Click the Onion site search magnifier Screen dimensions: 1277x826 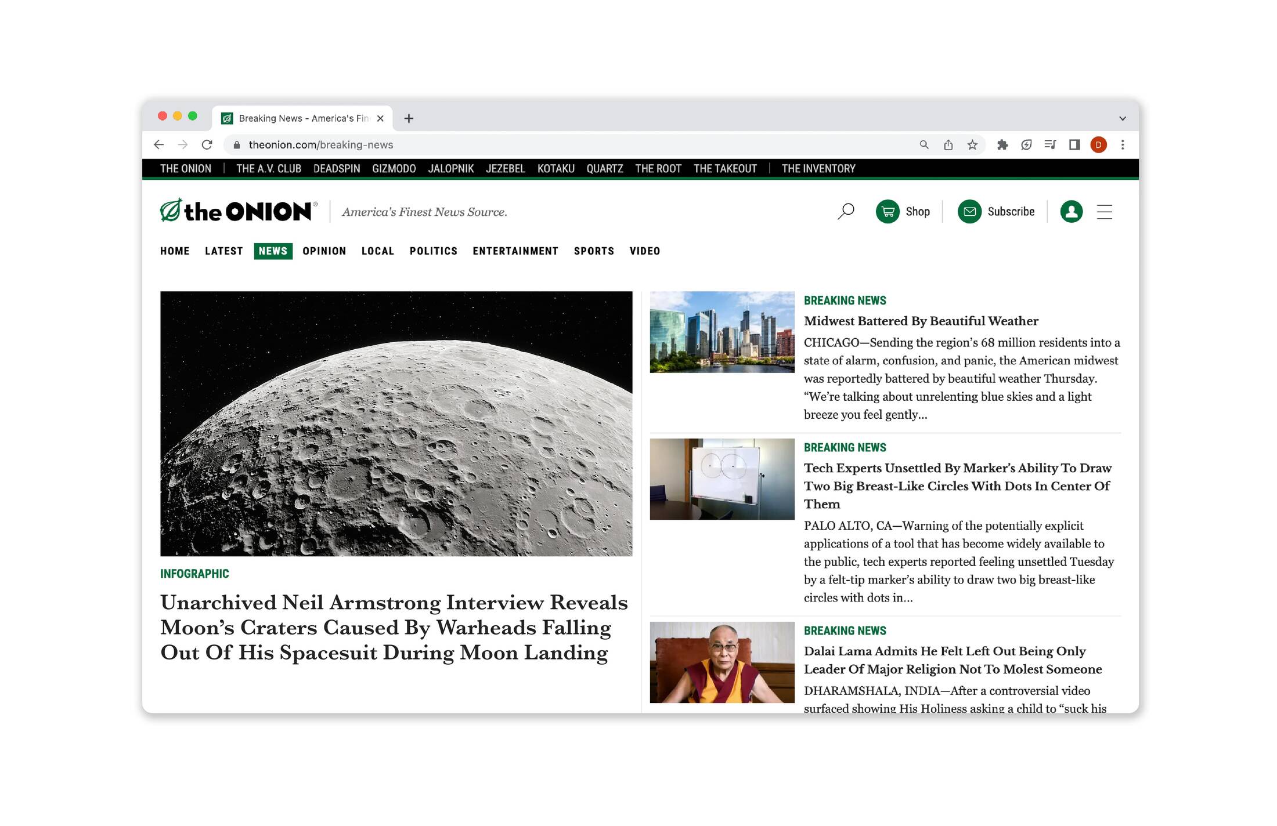[846, 211]
